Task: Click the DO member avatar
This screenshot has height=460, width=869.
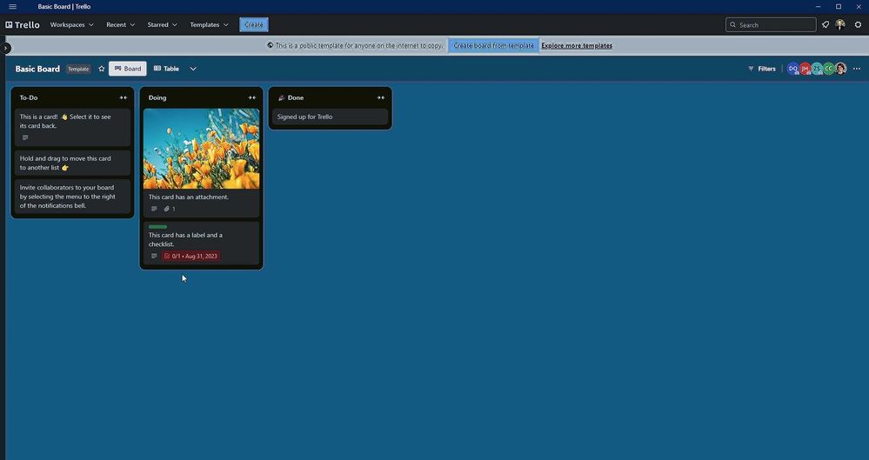Action: point(793,69)
